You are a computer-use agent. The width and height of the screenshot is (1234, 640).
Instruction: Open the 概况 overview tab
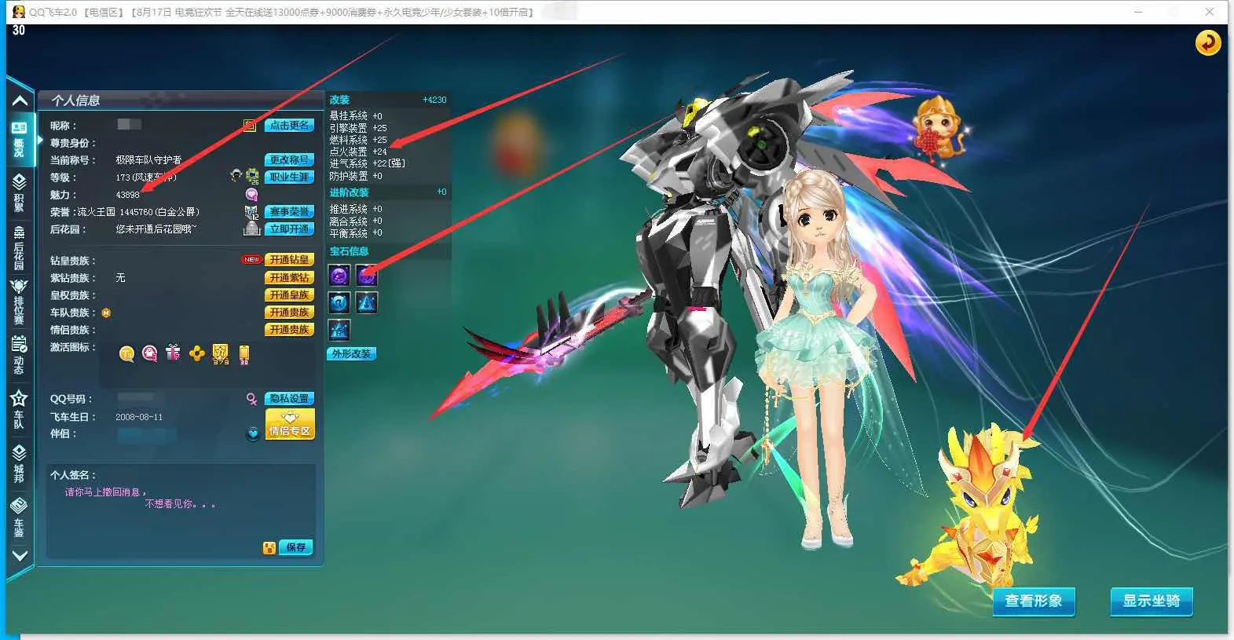(19, 139)
